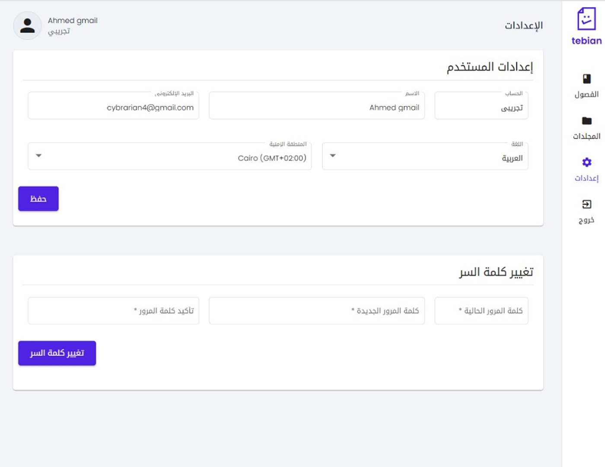Screen dimensions: 605x467
Task: Open timezone selector showing Cairo (GMT+02:00)
Action: click(x=170, y=156)
